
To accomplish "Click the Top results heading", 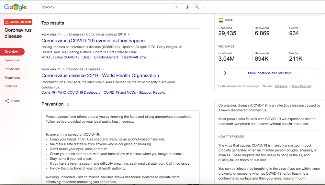I will point(53,23).
